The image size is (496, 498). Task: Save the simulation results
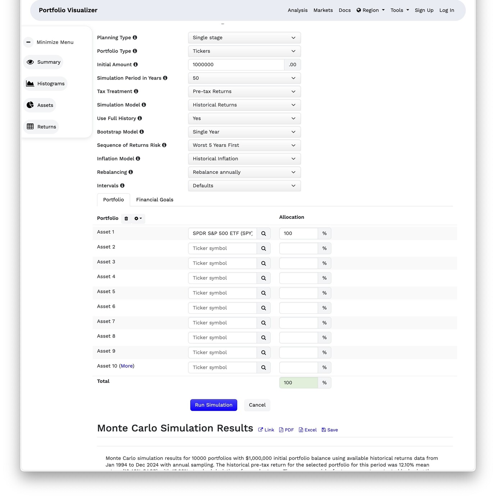330,430
